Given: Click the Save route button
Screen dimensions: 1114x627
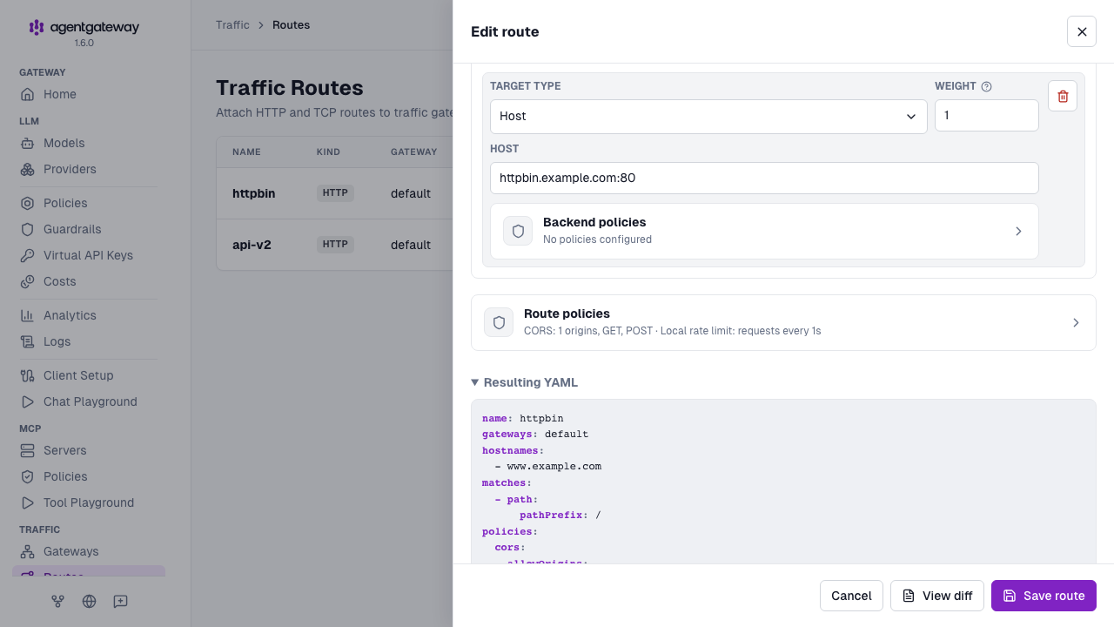Looking at the screenshot, I should point(1044,596).
